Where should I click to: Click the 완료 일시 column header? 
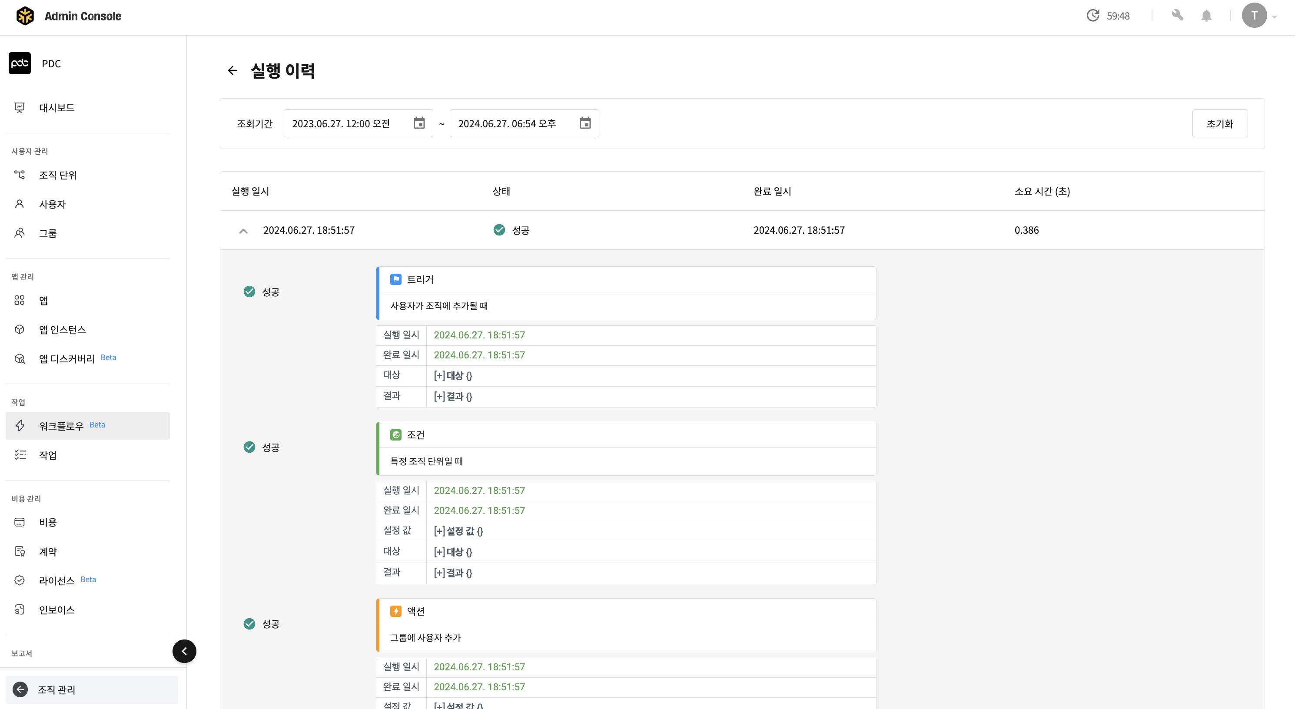coord(772,191)
